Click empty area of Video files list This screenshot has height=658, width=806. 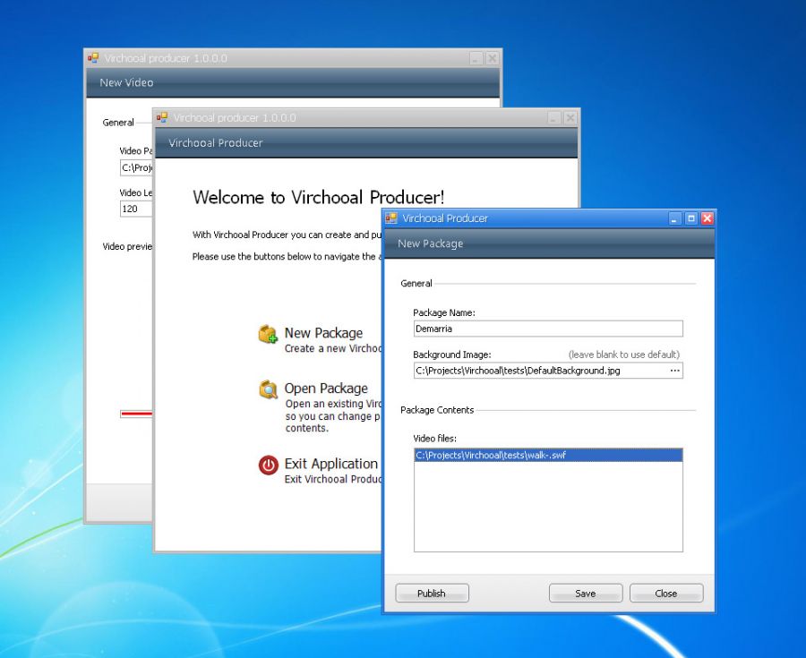[547, 510]
